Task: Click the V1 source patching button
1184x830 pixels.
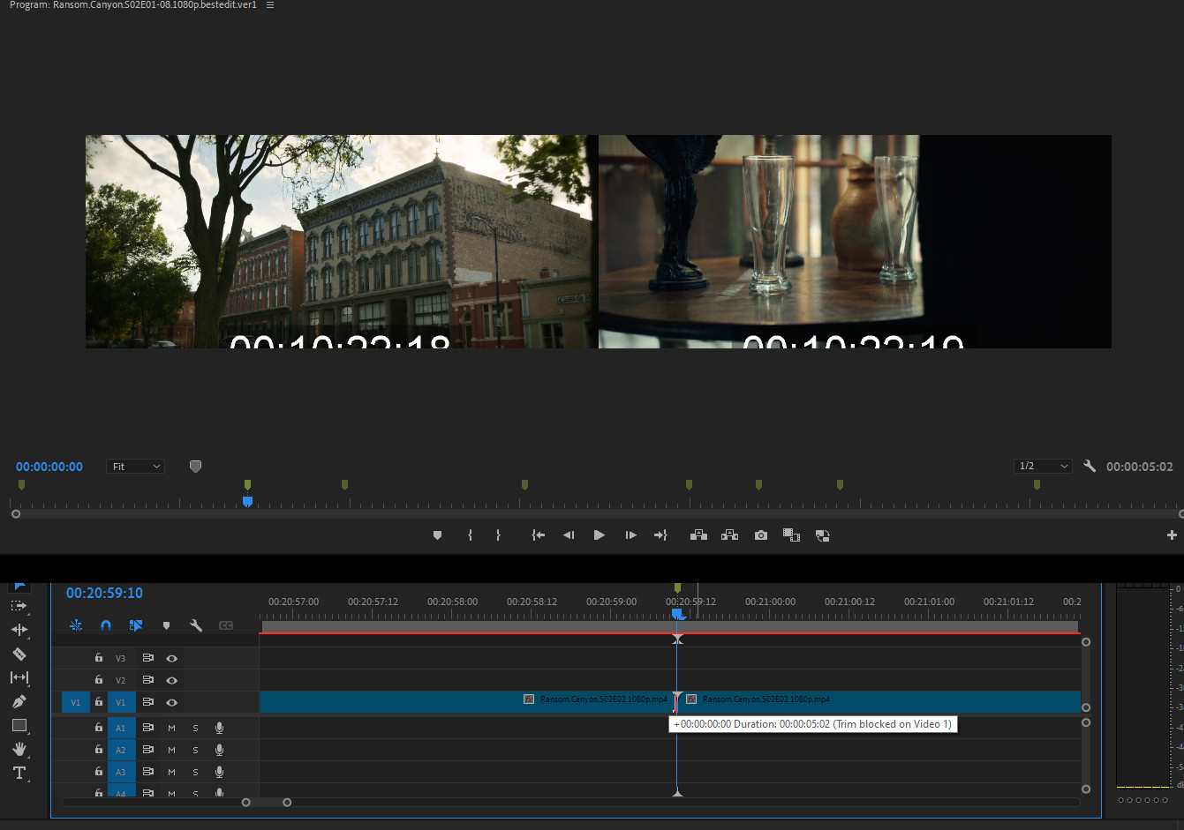Action: point(75,702)
